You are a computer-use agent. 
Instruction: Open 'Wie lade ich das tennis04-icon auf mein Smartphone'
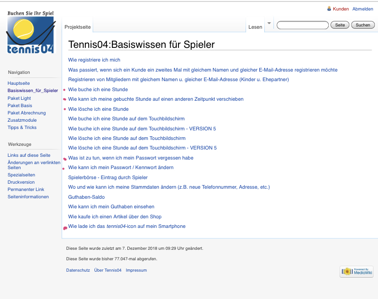[127, 226]
